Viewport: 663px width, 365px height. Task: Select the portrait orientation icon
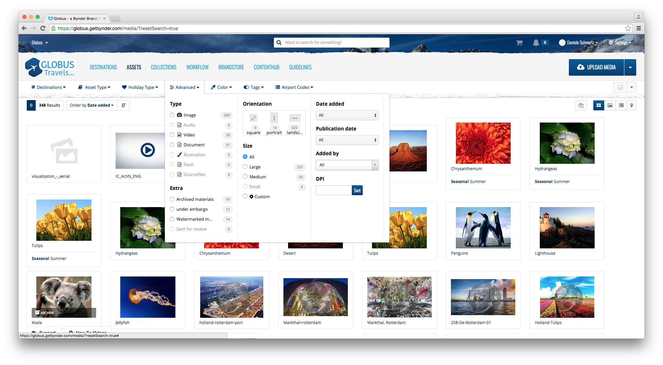(274, 118)
